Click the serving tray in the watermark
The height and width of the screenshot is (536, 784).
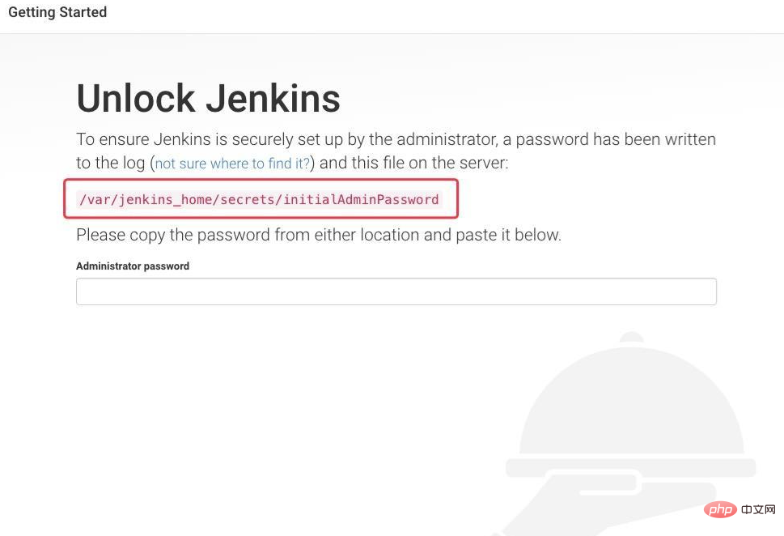tap(630, 467)
